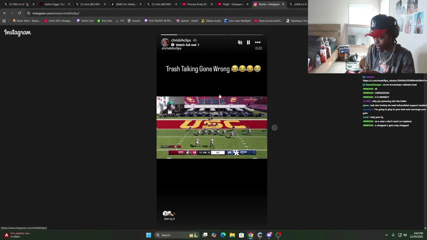The width and height of the screenshot is (427, 240).
Task: Open Task View on taskbar
Action: tap(205, 235)
